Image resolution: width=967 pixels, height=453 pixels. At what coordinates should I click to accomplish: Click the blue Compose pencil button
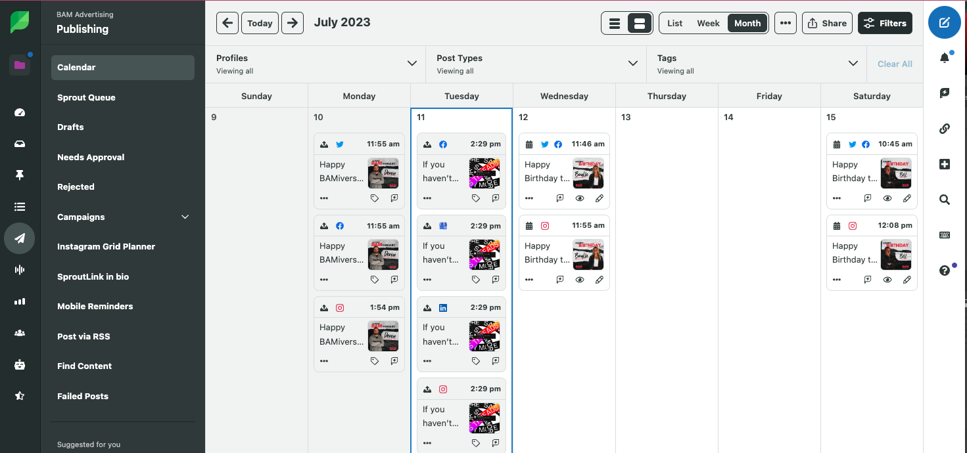coord(945,23)
